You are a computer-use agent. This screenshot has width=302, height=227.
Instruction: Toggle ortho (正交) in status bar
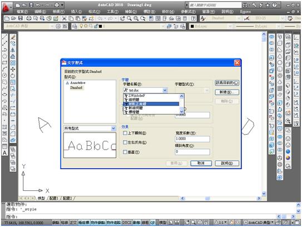73,223
